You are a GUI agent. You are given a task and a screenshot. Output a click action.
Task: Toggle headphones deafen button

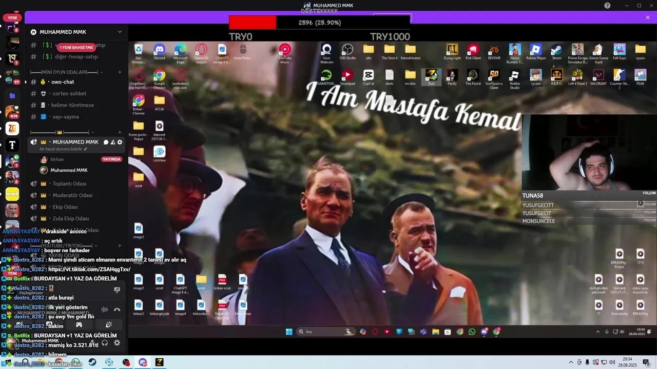coord(105,343)
